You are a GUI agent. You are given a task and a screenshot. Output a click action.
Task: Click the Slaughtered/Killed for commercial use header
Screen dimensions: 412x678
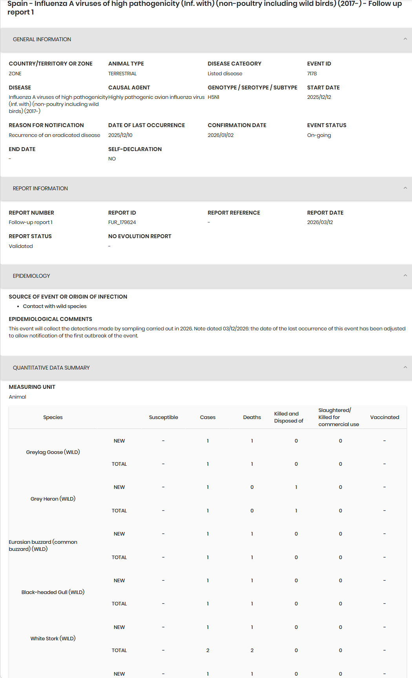tap(338, 417)
